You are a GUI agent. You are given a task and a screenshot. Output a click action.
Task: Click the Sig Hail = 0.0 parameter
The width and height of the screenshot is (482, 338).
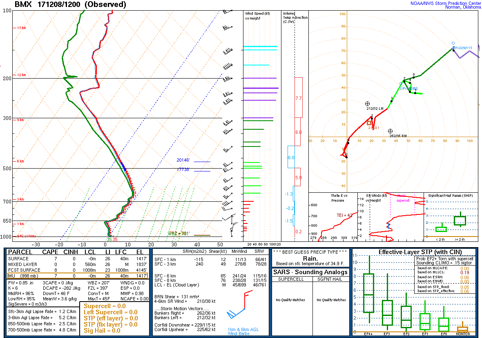(102, 331)
